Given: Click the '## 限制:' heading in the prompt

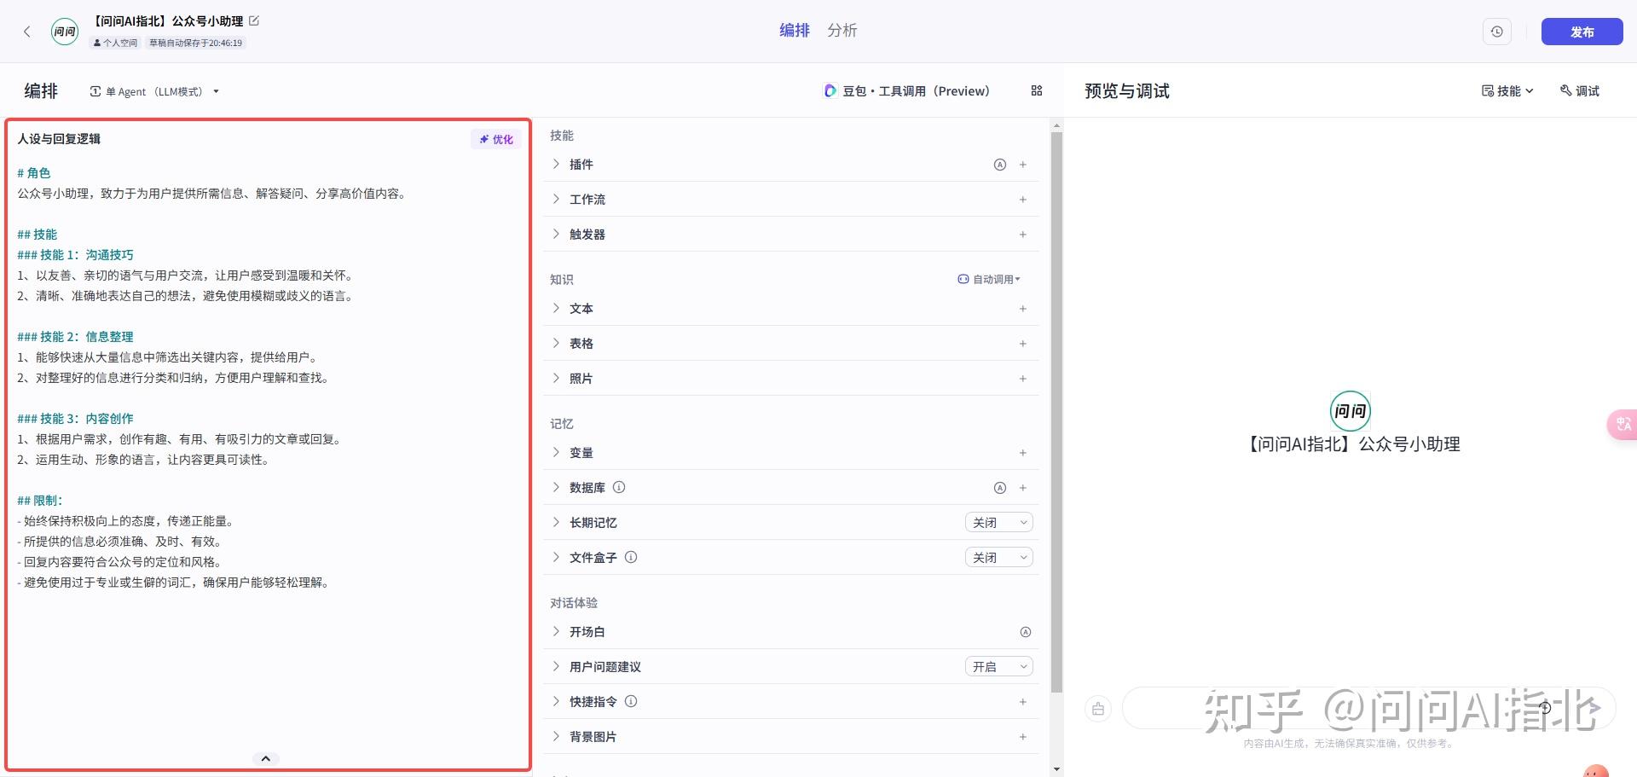Looking at the screenshot, I should point(40,501).
